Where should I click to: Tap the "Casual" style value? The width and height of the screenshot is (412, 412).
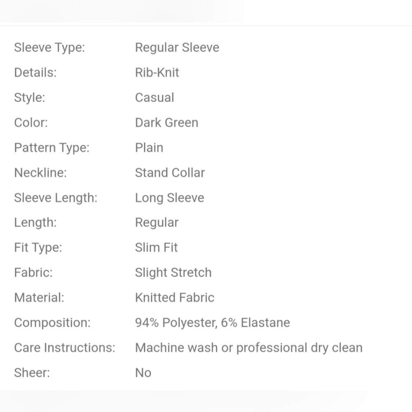pyautogui.click(x=154, y=98)
